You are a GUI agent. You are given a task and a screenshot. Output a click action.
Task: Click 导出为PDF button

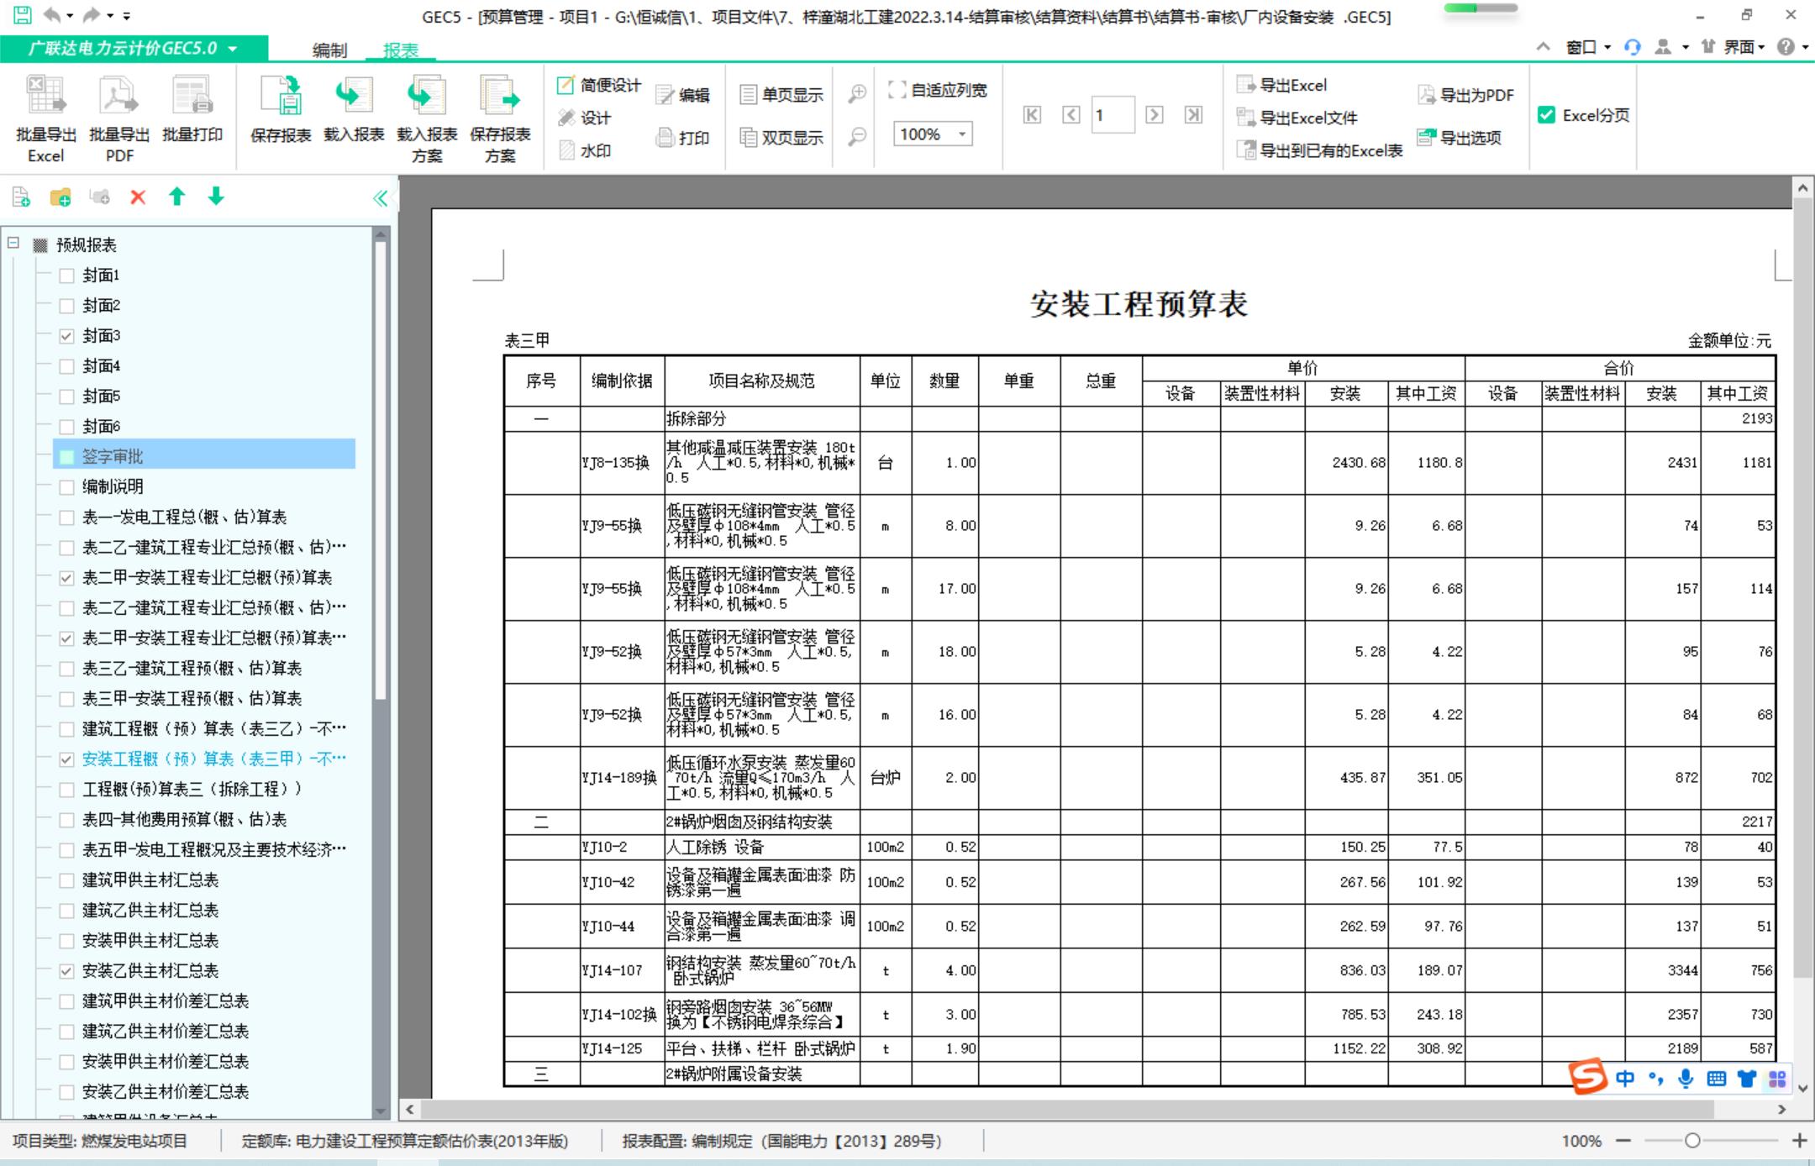coord(1465,95)
